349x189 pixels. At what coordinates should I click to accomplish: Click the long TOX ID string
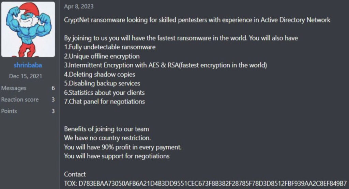(212, 183)
